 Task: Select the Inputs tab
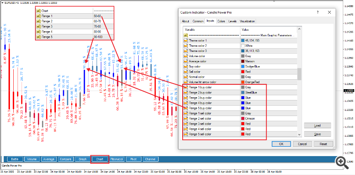pyautogui.click(x=210, y=21)
